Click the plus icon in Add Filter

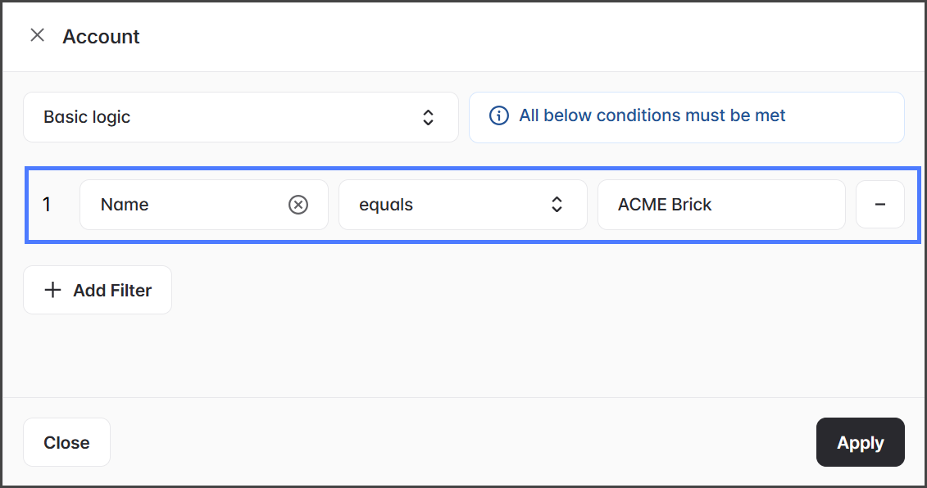pos(52,290)
